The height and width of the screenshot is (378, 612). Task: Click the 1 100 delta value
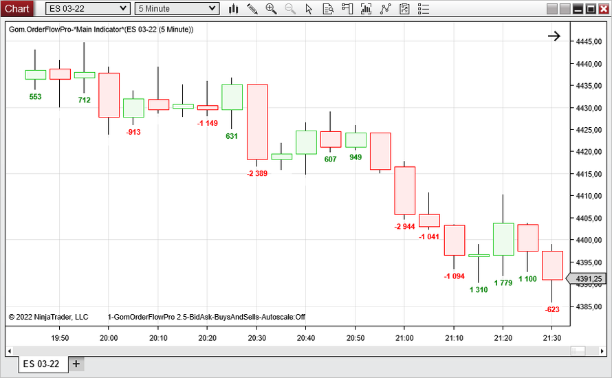(x=527, y=279)
